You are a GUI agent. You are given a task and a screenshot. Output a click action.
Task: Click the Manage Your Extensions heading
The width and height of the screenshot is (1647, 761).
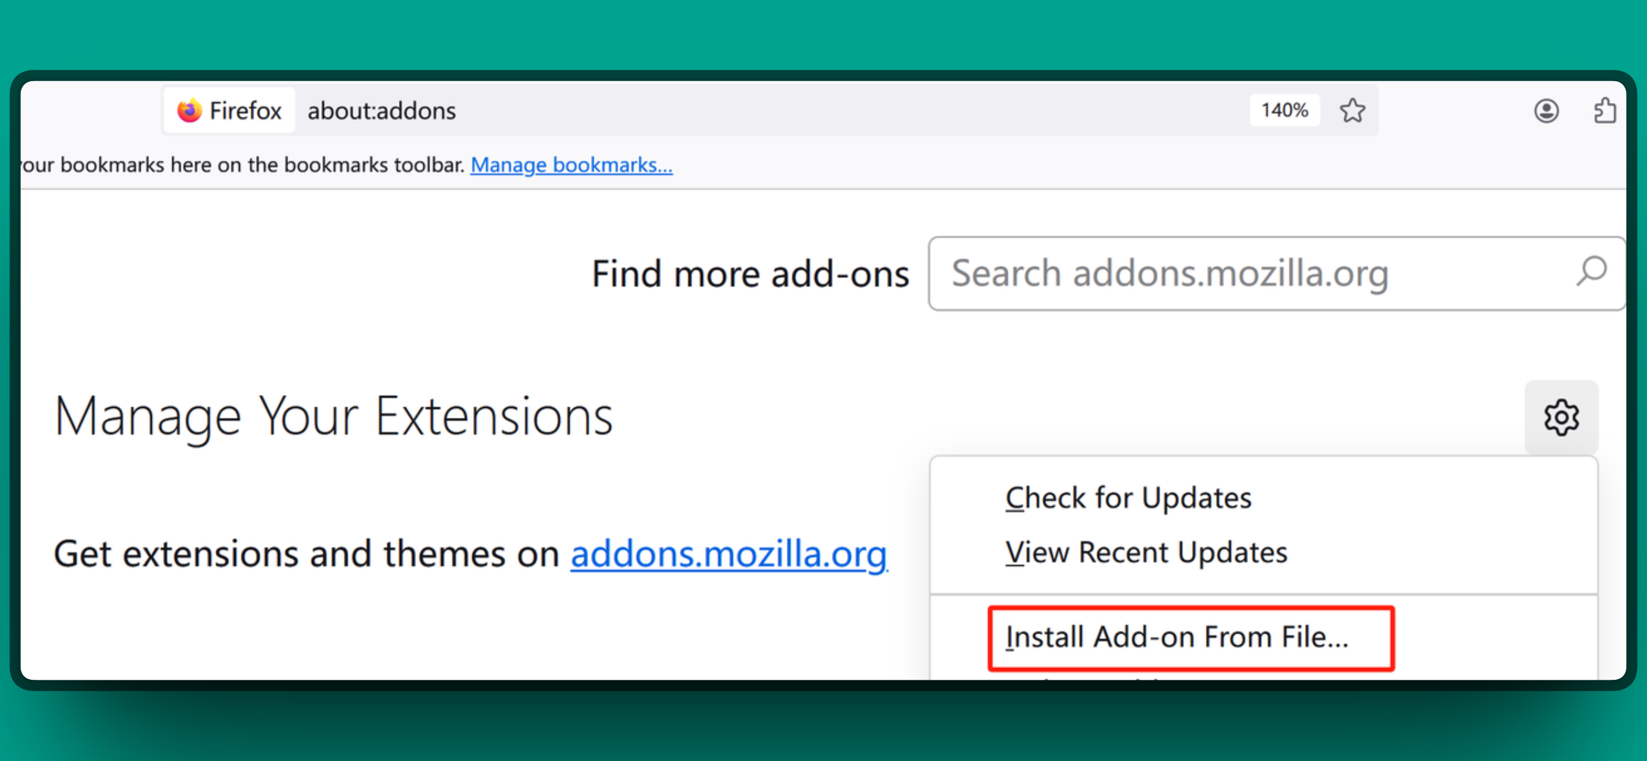coord(333,417)
